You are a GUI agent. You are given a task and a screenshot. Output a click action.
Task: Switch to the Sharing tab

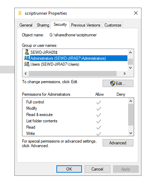pos(43,25)
